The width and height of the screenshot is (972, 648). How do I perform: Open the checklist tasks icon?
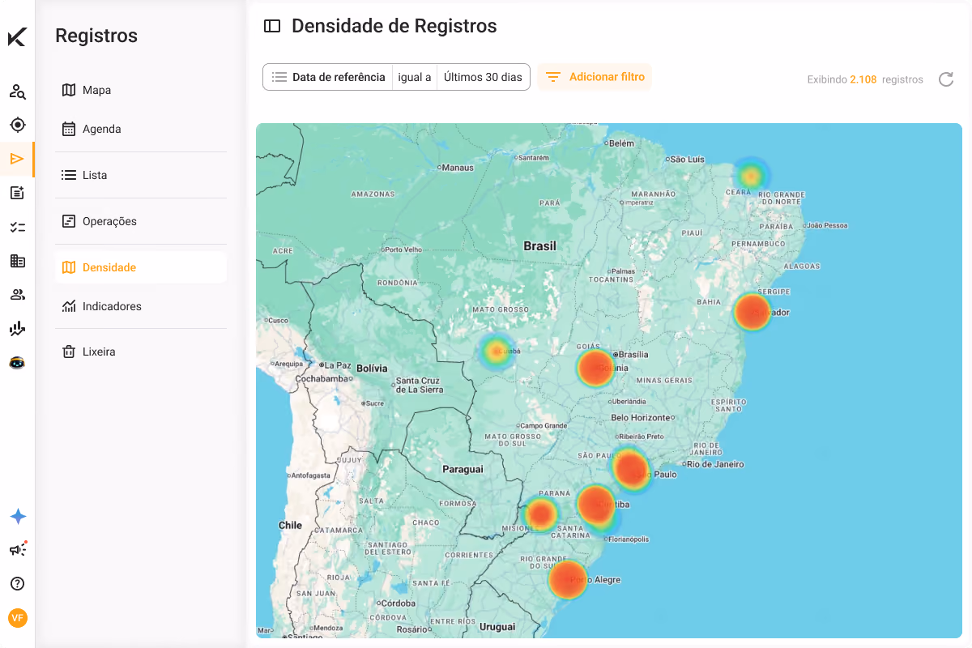17,227
